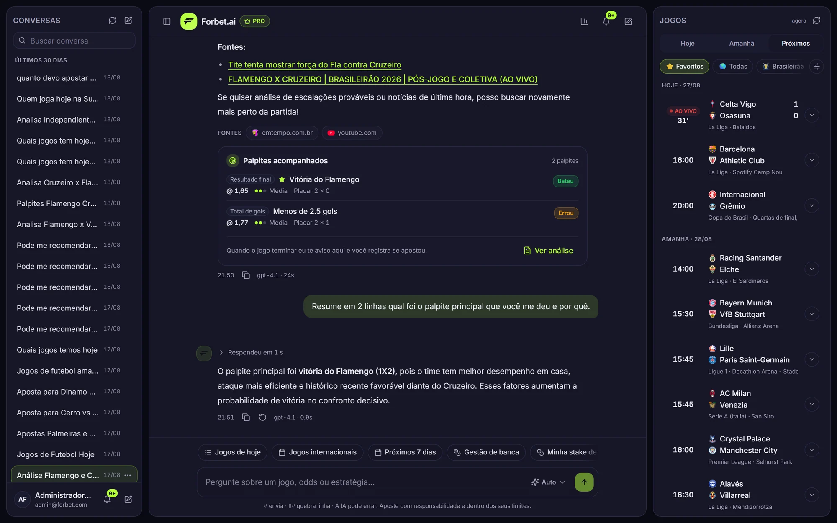837x523 pixels.
Task: Click the Bateu result badge
Action: pyautogui.click(x=565, y=181)
